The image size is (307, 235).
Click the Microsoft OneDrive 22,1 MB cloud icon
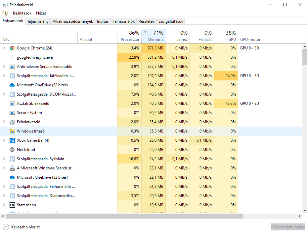pyautogui.click(x=12, y=177)
